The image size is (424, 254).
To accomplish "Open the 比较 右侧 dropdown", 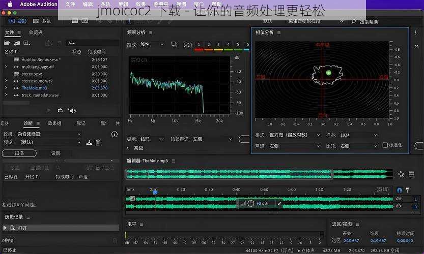I will click(x=359, y=146).
